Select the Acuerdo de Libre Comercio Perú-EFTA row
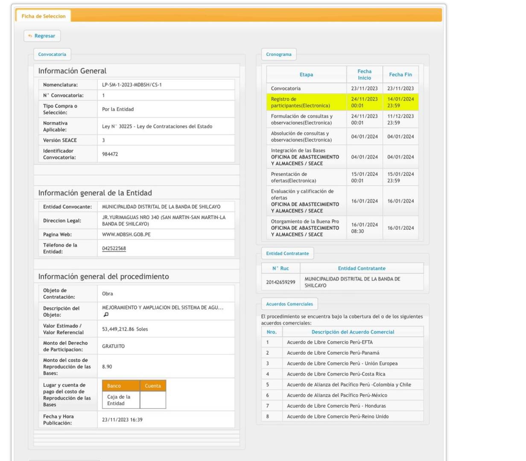Viewport: 526px width, 461px height. tap(330, 342)
